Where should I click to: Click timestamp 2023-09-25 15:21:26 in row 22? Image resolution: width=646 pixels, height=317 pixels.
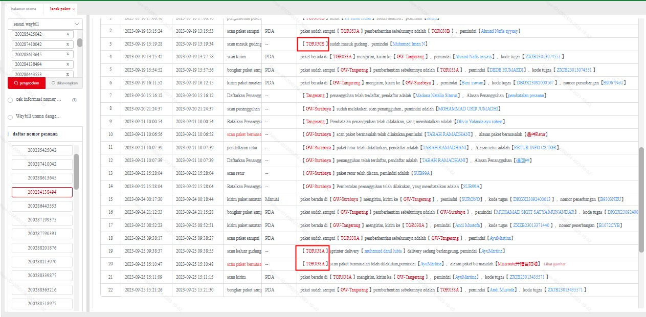tap(144, 290)
